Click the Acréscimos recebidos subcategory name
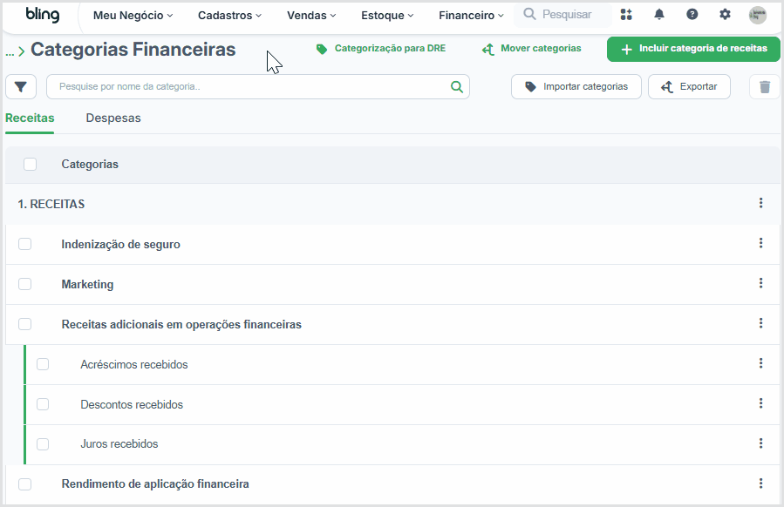This screenshot has height=507, width=784. (134, 364)
